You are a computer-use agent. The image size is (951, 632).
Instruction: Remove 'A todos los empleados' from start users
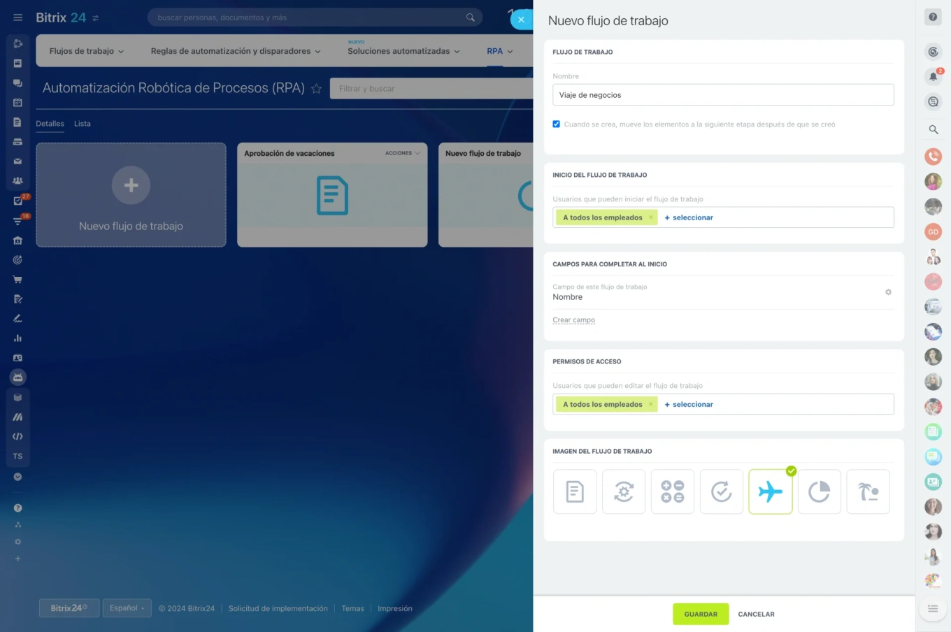point(650,217)
